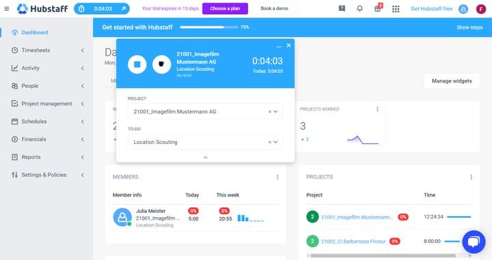Click Choose a plan button
Image resolution: width=492 pixels, height=260 pixels.
pos(225,8)
